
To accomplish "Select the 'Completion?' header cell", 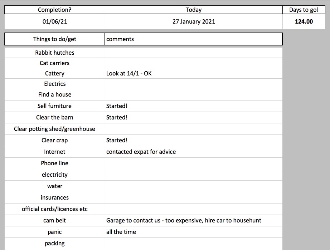I will [x=55, y=10].
